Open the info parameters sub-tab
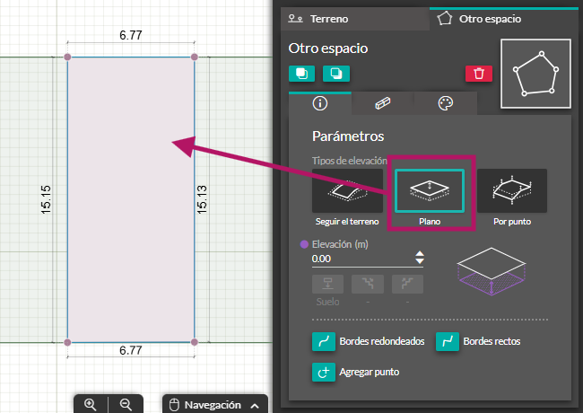 pyautogui.click(x=320, y=103)
